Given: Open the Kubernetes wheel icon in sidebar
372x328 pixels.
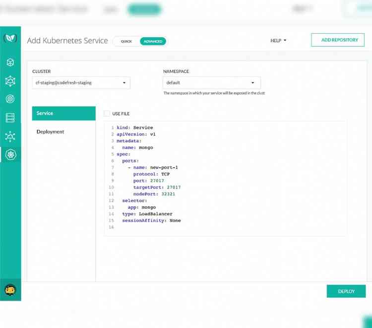Looking at the screenshot, I should tap(10, 154).
